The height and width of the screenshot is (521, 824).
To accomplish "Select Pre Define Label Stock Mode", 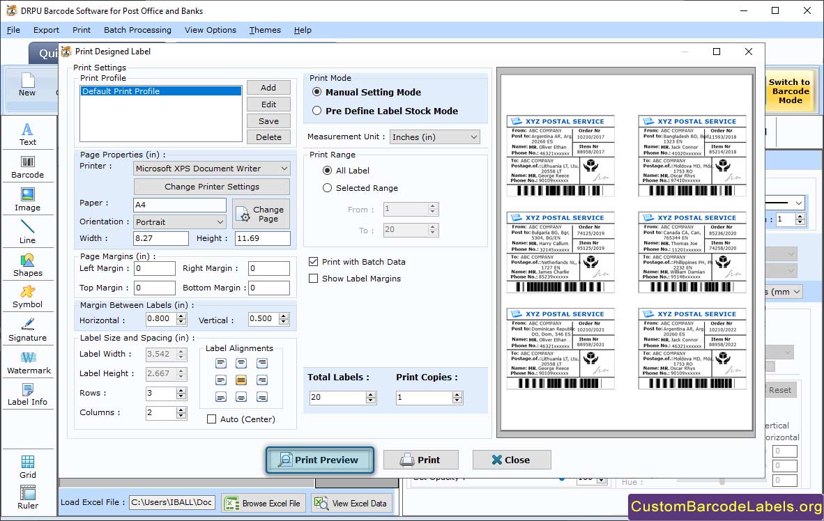I will pos(317,111).
